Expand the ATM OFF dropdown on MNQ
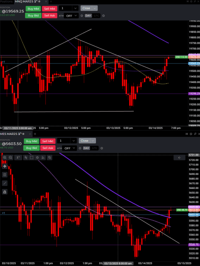The width and height of the screenshot is (200, 266). [x=71, y=16]
